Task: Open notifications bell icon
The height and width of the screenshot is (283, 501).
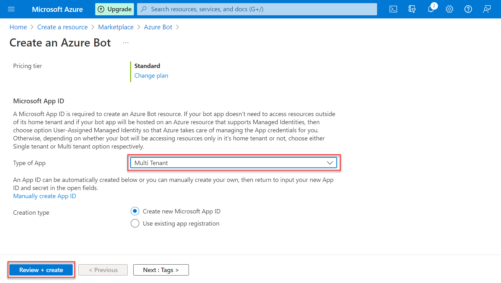Action: pyautogui.click(x=431, y=9)
